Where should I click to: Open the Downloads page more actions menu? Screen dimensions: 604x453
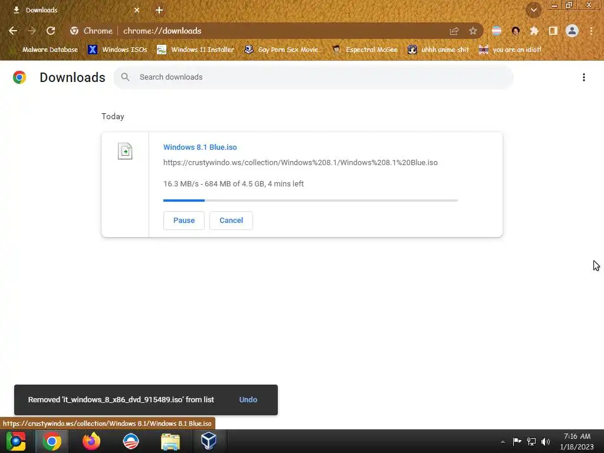pyautogui.click(x=584, y=77)
